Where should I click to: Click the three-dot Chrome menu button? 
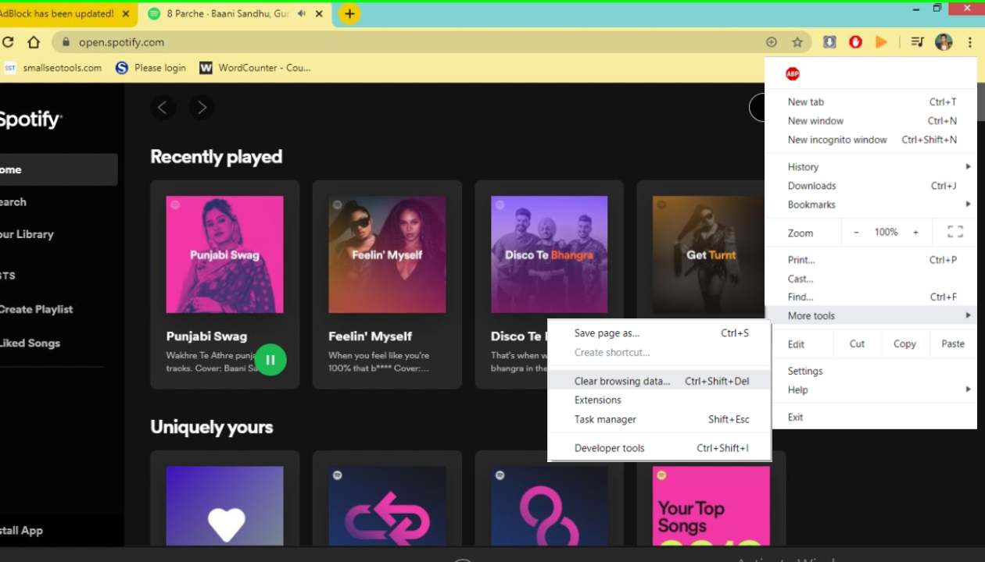coord(970,42)
